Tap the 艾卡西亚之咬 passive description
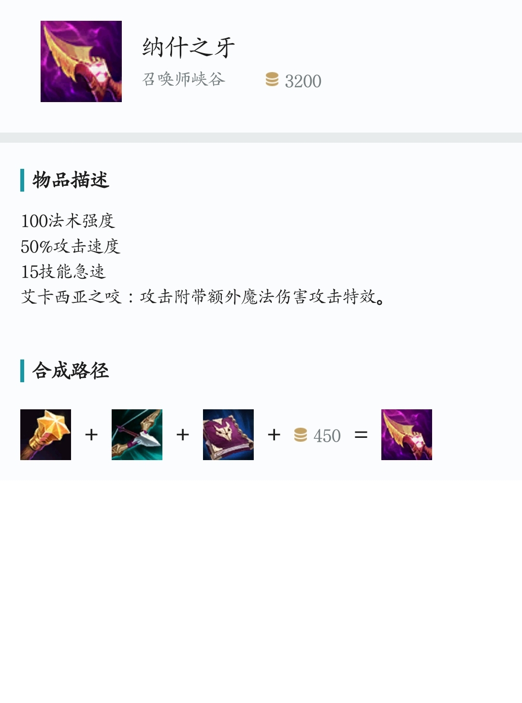The height and width of the screenshot is (703, 522). click(x=203, y=297)
